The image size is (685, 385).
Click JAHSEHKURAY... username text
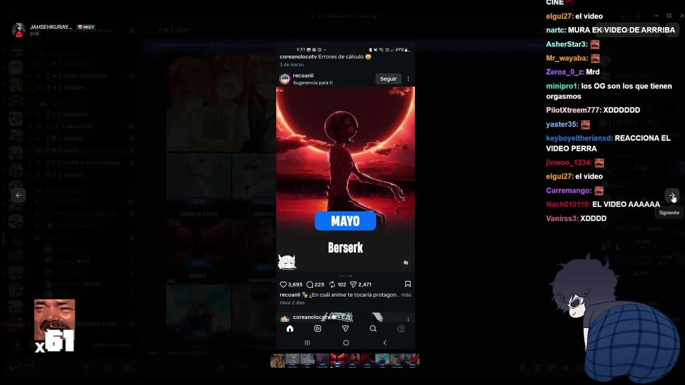[51, 27]
